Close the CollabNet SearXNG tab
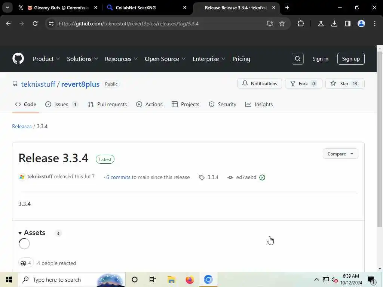This screenshot has width=383, height=287. pyautogui.click(x=185, y=7)
